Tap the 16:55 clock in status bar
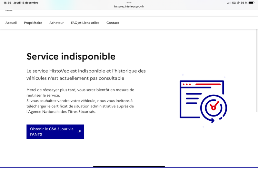 point(7,3)
